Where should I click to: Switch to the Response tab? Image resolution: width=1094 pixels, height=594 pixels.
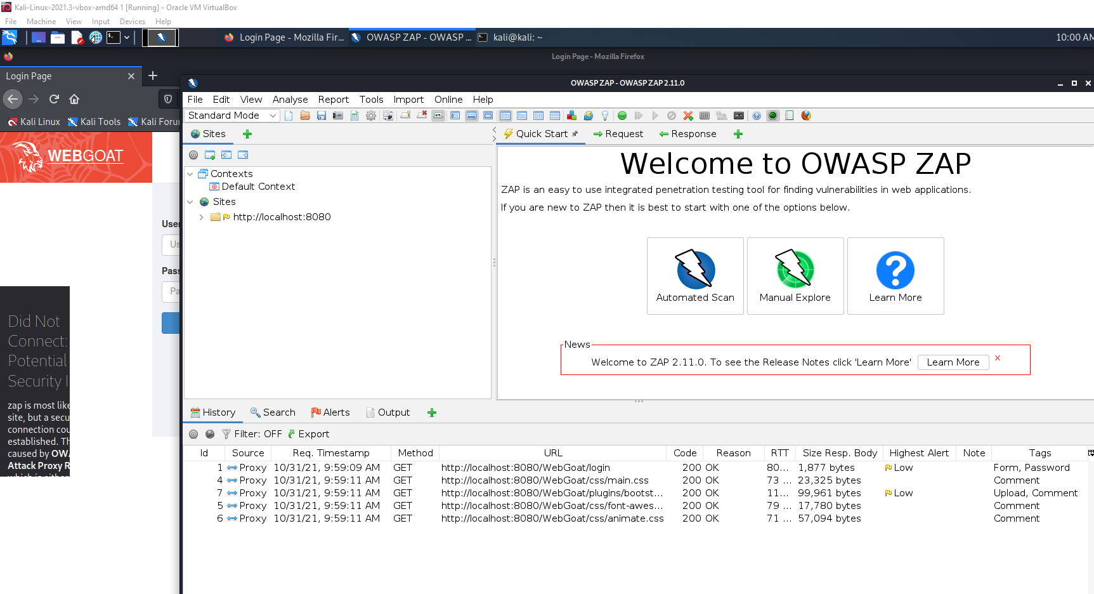tap(688, 134)
